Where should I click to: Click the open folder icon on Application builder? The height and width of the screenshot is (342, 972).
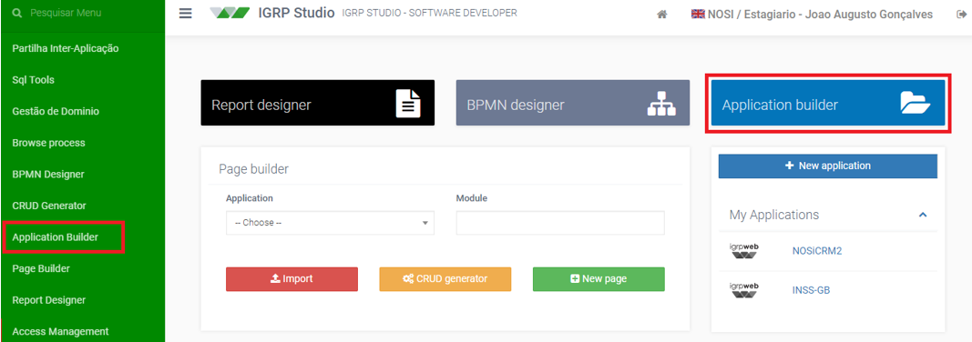point(916,103)
